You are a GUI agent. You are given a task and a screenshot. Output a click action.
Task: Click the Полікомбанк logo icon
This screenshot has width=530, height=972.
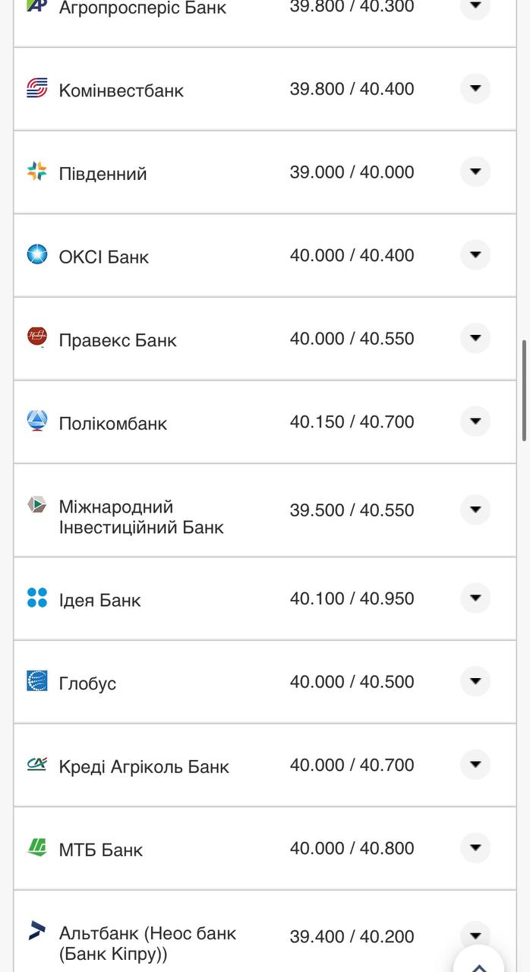(x=37, y=421)
